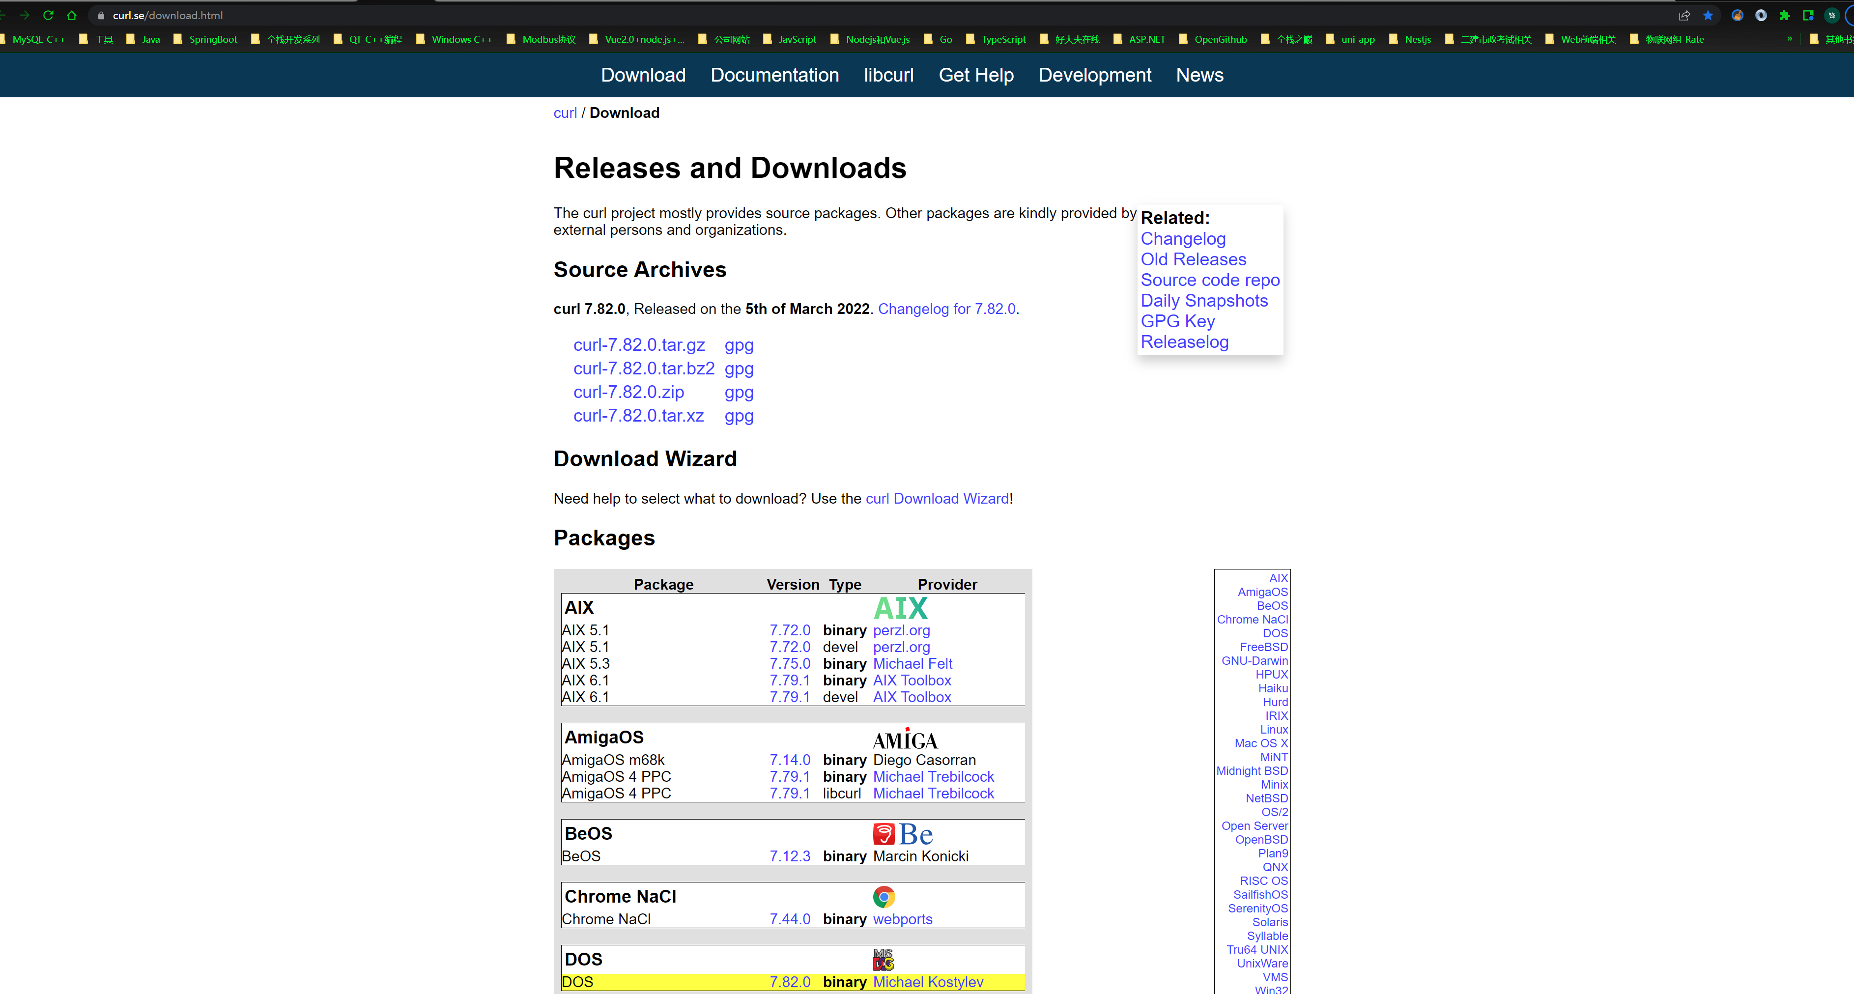Open the broom cleaner extension icon
Image resolution: width=1854 pixels, height=994 pixels.
[1738, 15]
